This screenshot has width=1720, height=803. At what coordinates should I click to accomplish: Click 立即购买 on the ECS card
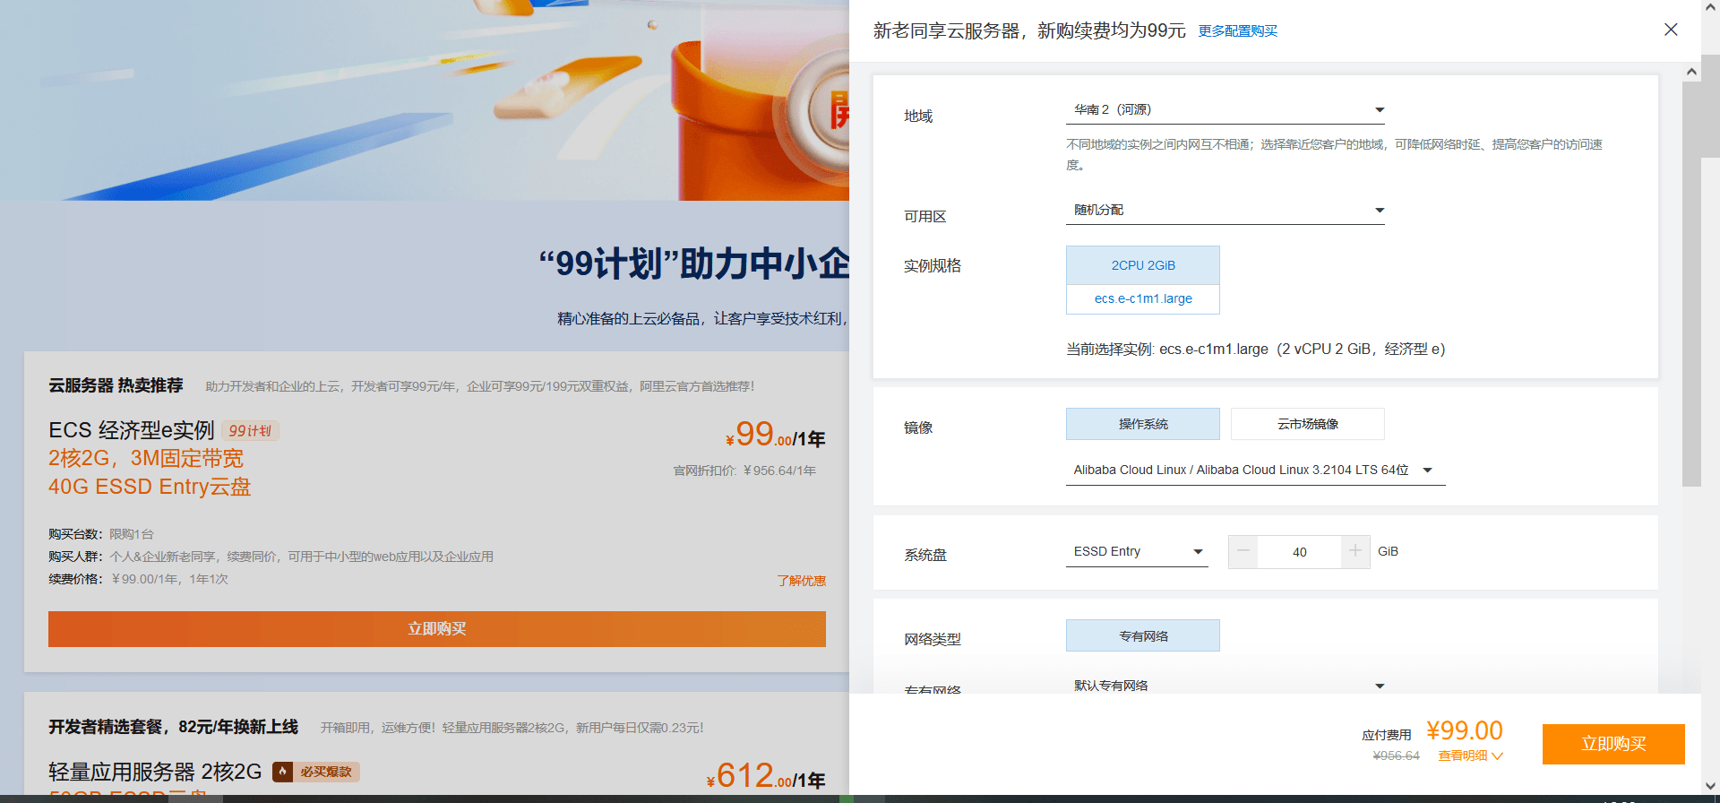[x=437, y=629]
